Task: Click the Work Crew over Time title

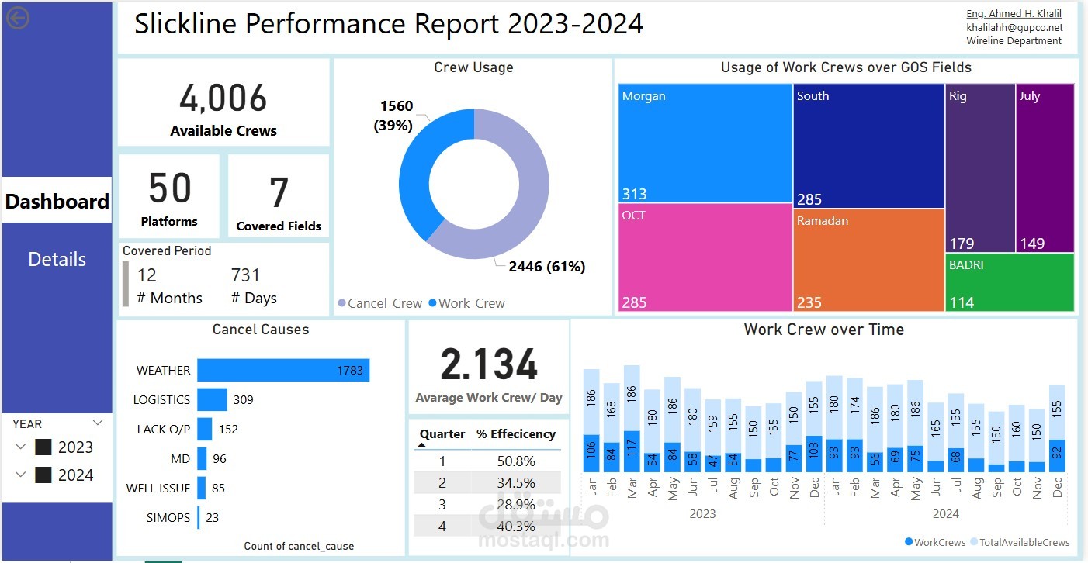Action: tap(824, 330)
